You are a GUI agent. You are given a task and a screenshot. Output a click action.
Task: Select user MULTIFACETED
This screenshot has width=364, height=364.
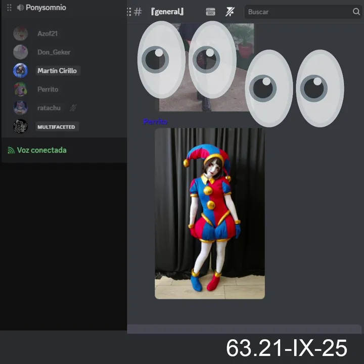(x=57, y=127)
